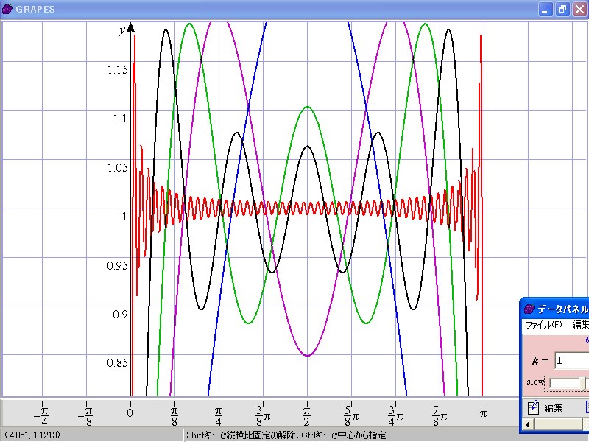
Task: Click the k parameter value field
Action: point(571,360)
